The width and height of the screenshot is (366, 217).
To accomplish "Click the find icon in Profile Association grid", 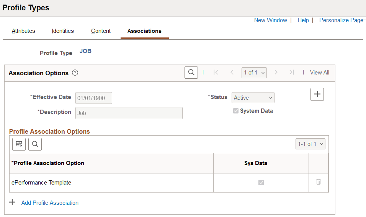I will (x=35, y=144).
